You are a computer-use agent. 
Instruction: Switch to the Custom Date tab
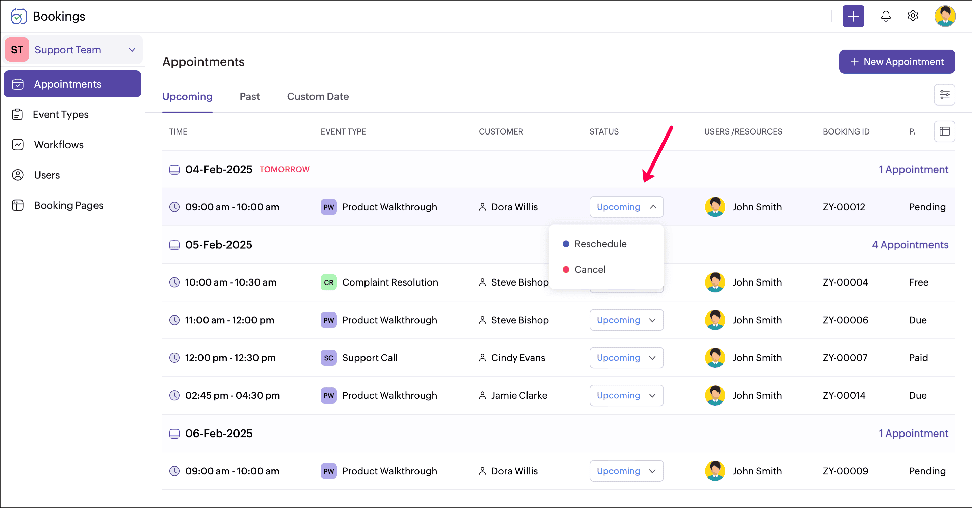[x=318, y=96]
